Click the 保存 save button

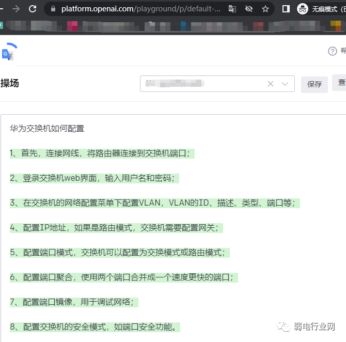(x=314, y=84)
